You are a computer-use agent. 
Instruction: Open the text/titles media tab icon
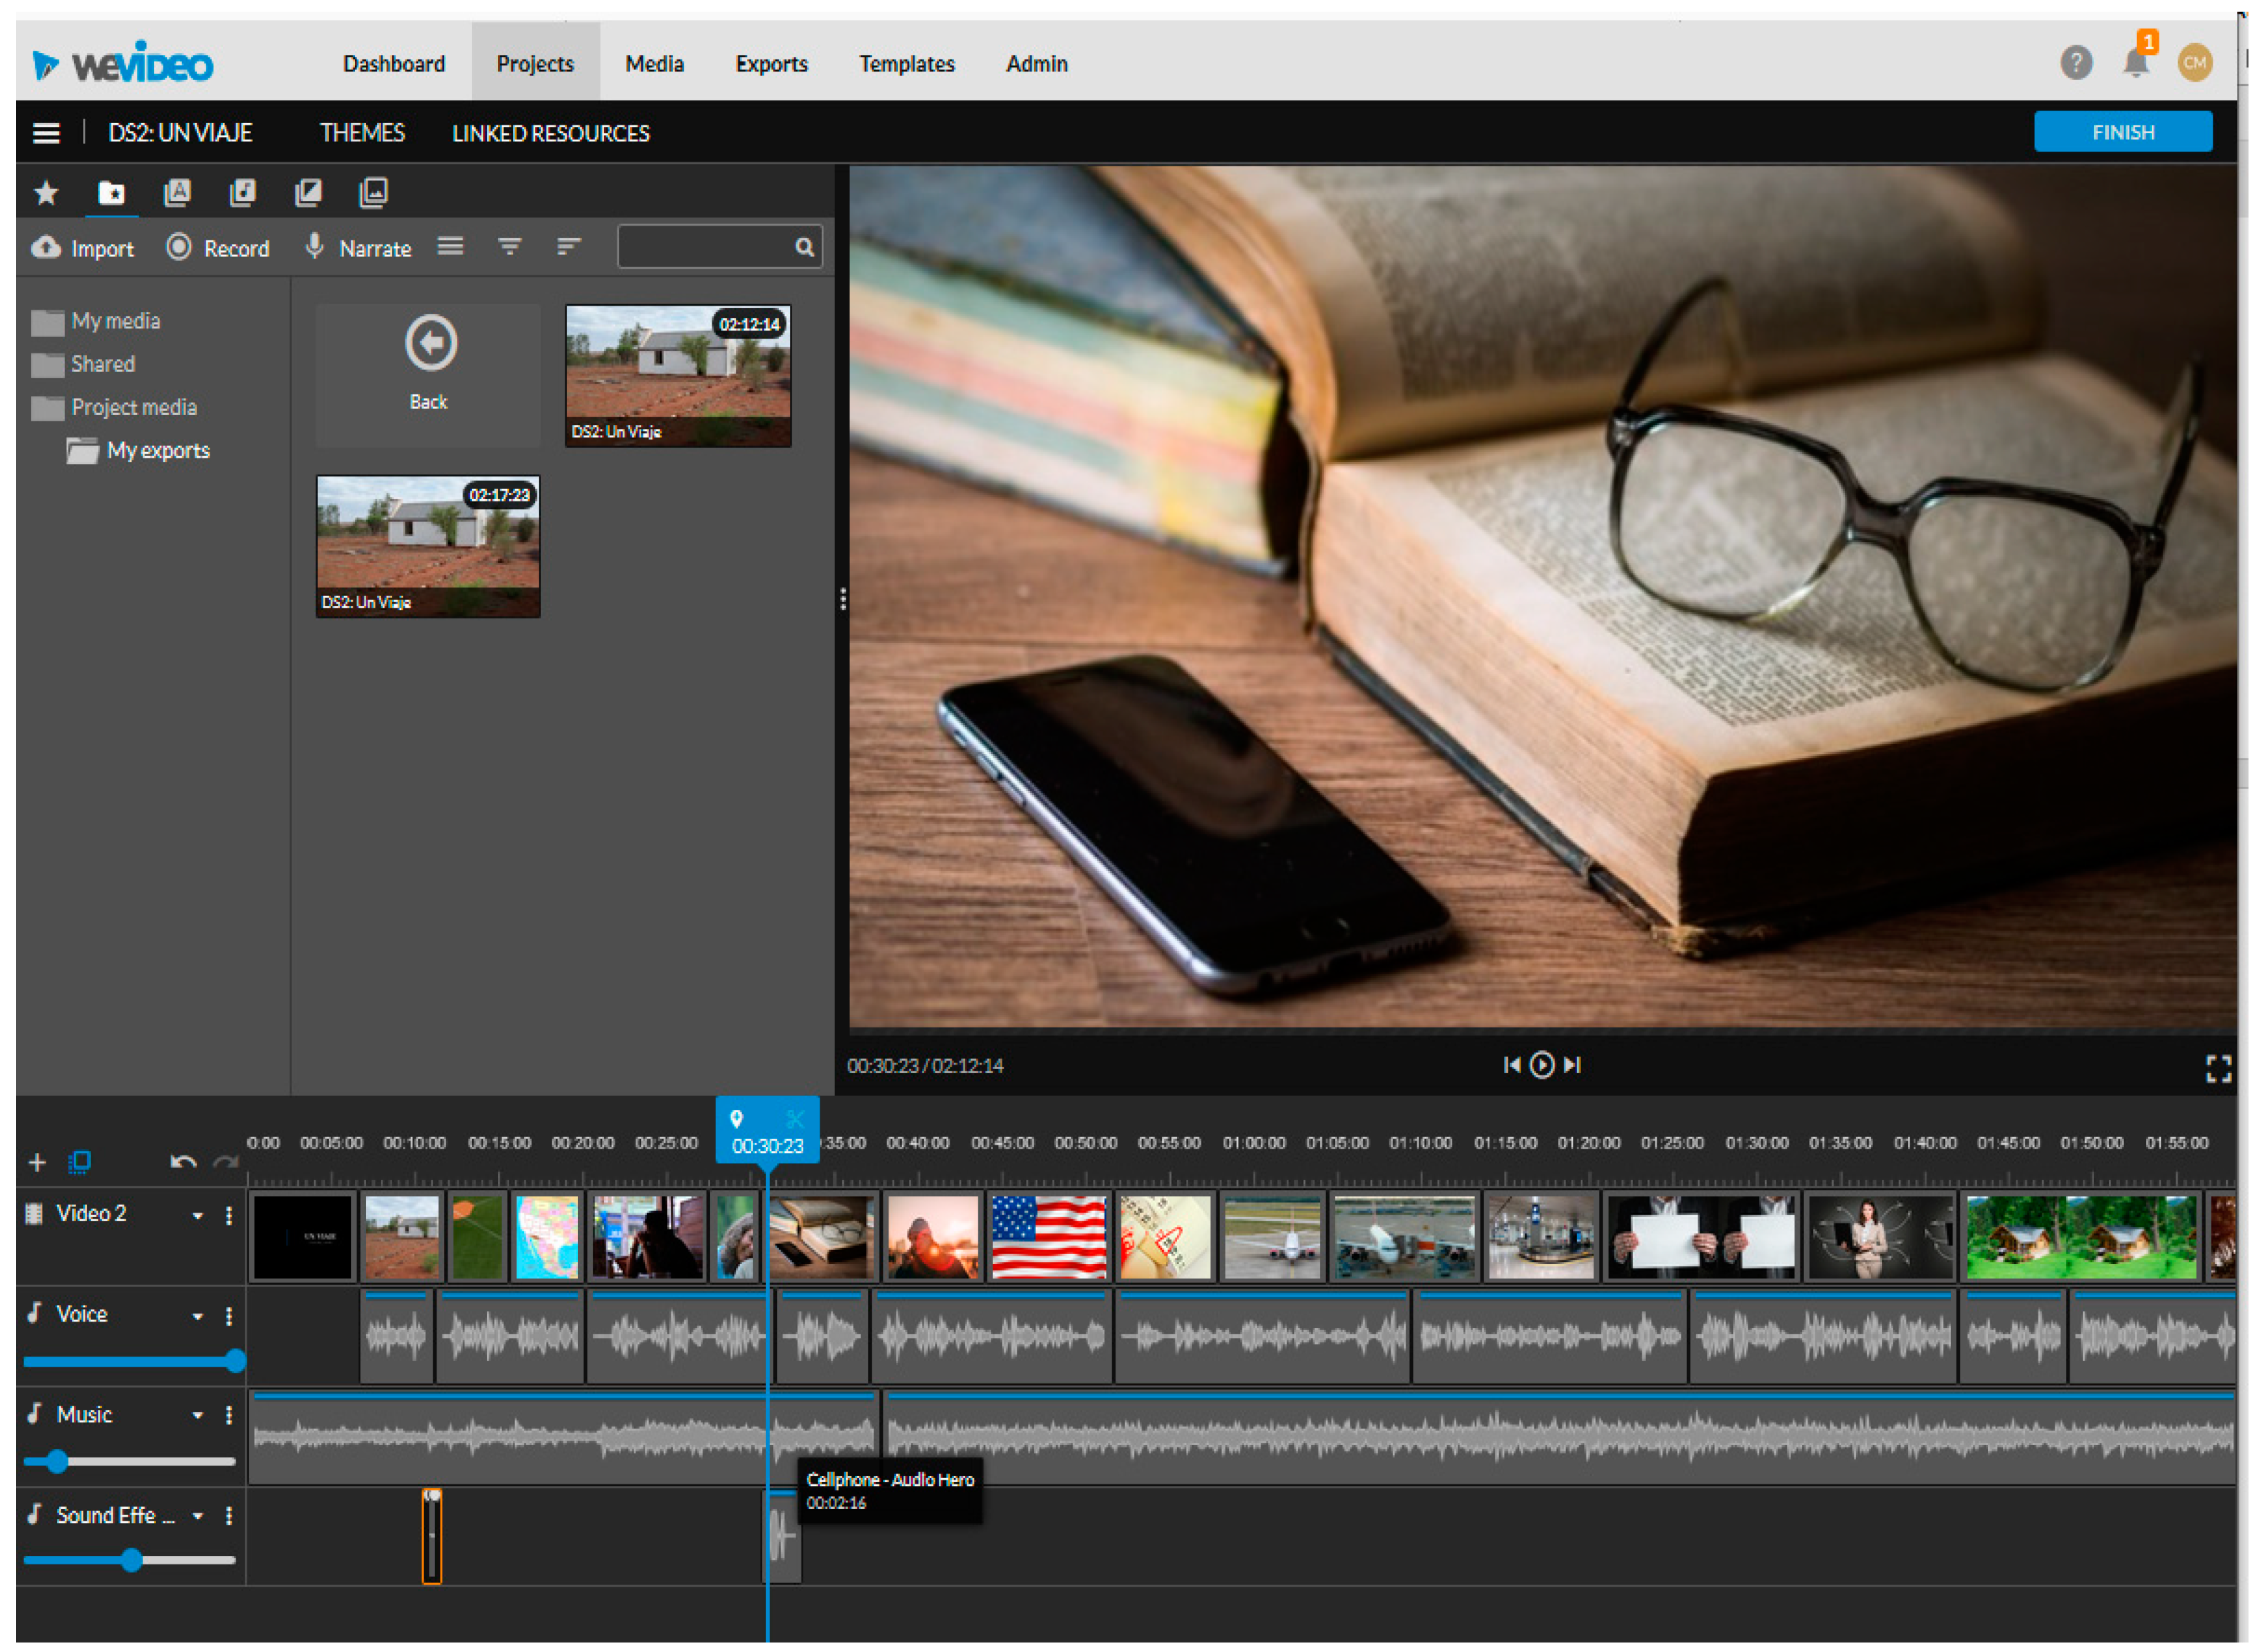(x=177, y=192)
